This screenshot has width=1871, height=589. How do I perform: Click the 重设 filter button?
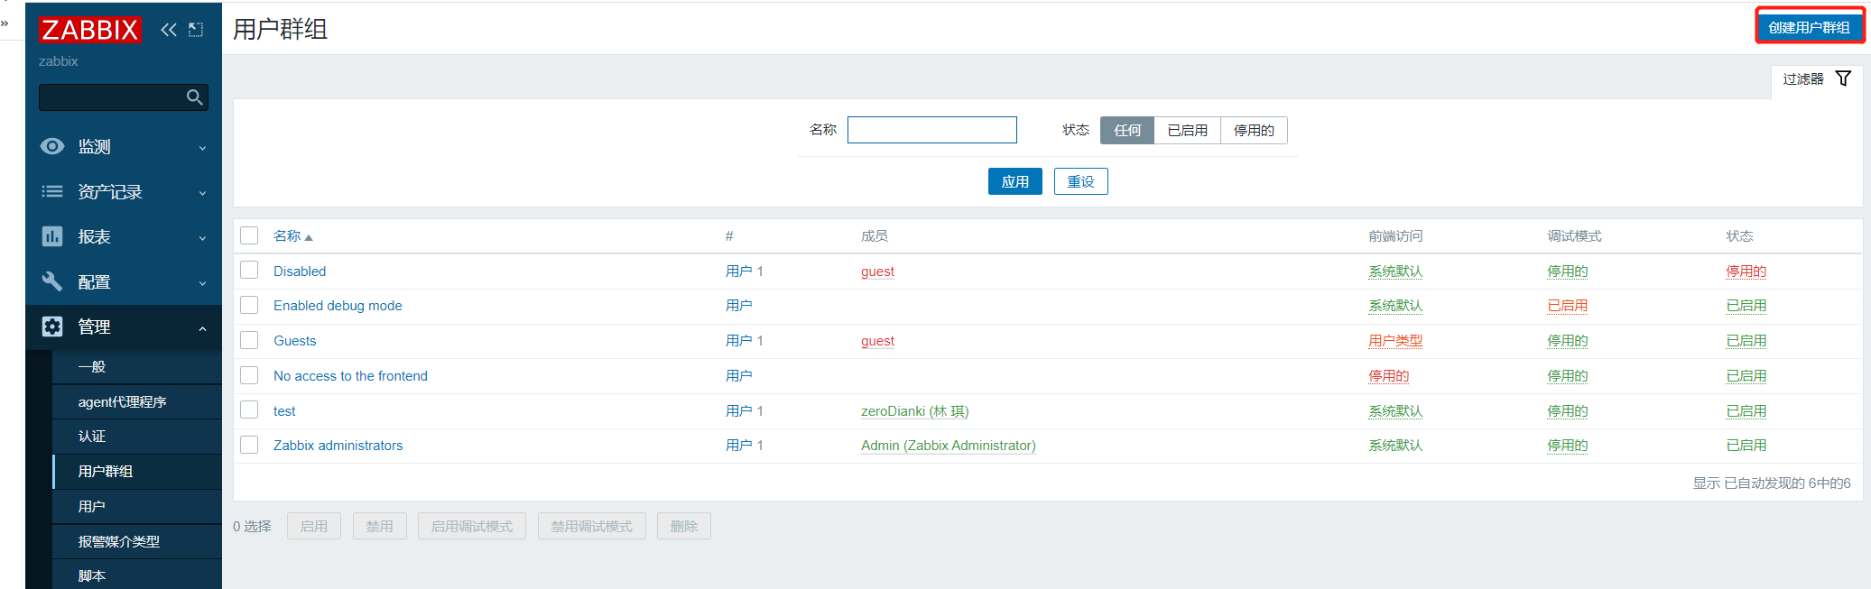point(1081,182)
